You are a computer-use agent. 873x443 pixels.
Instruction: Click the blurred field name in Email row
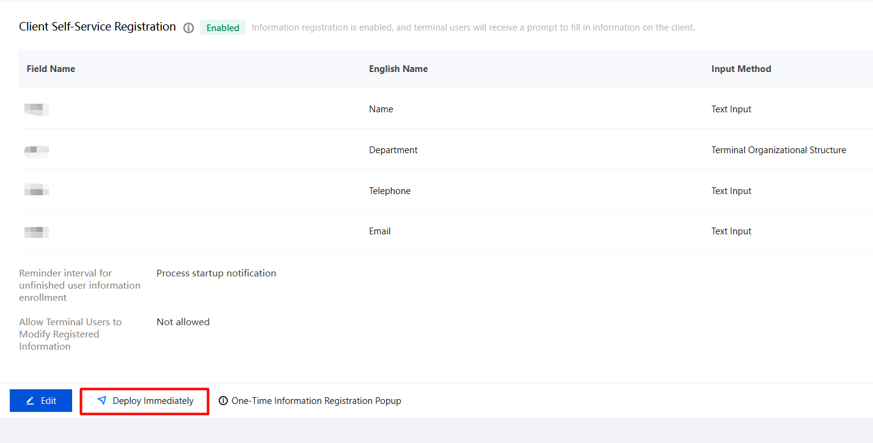37,232
